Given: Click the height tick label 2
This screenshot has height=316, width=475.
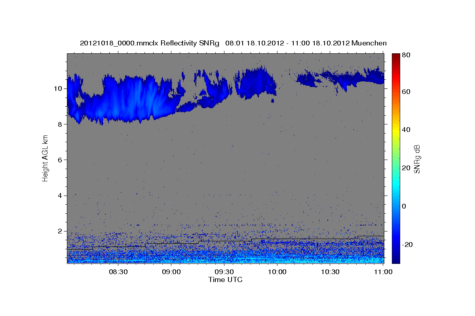Looking at the screenshot, I should pyautogui.click(x=60, y=231).
